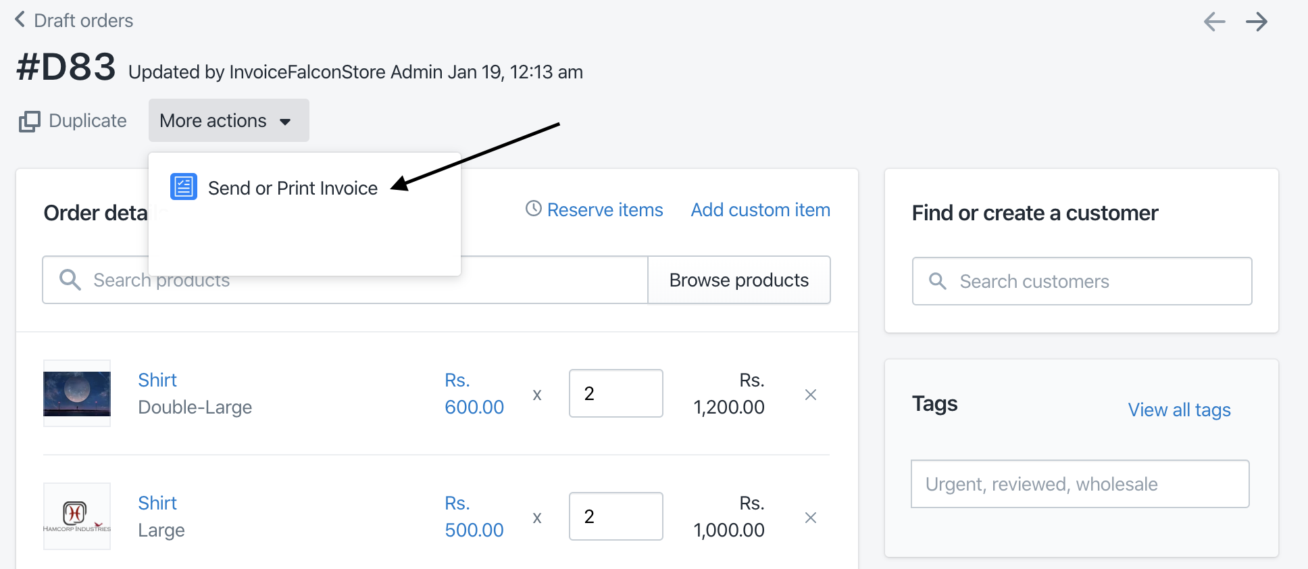1308x569 pixels.
Task: Click the Duplicate order icon
Action: click(30, 121)
